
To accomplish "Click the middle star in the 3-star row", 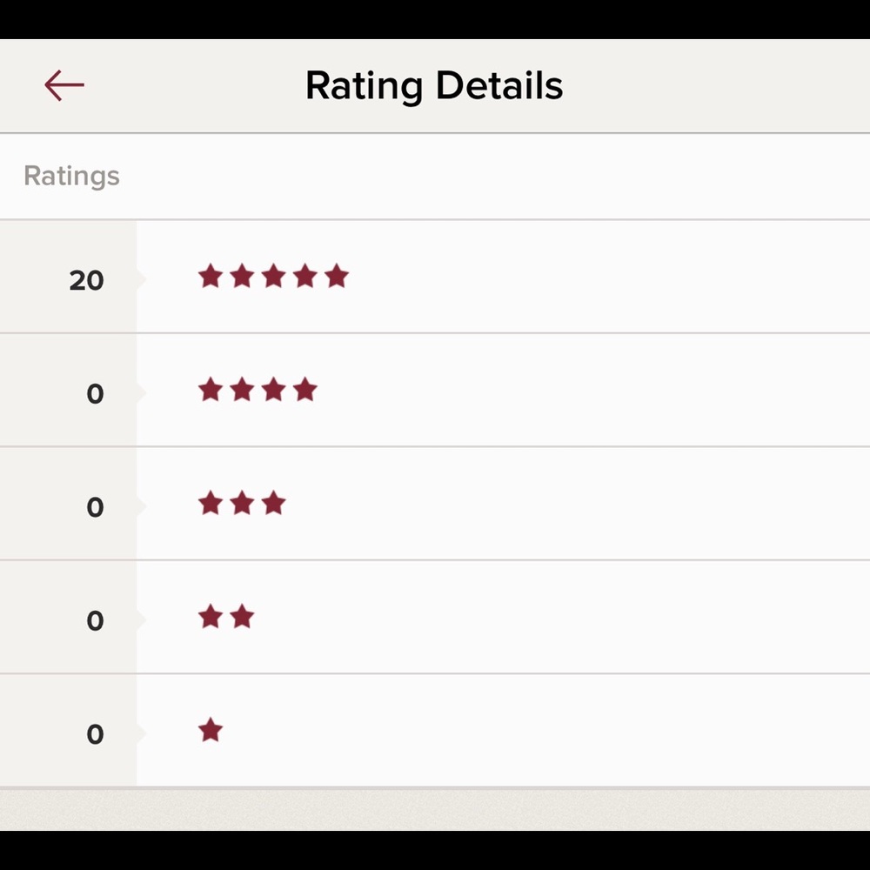I will [241, 504].
